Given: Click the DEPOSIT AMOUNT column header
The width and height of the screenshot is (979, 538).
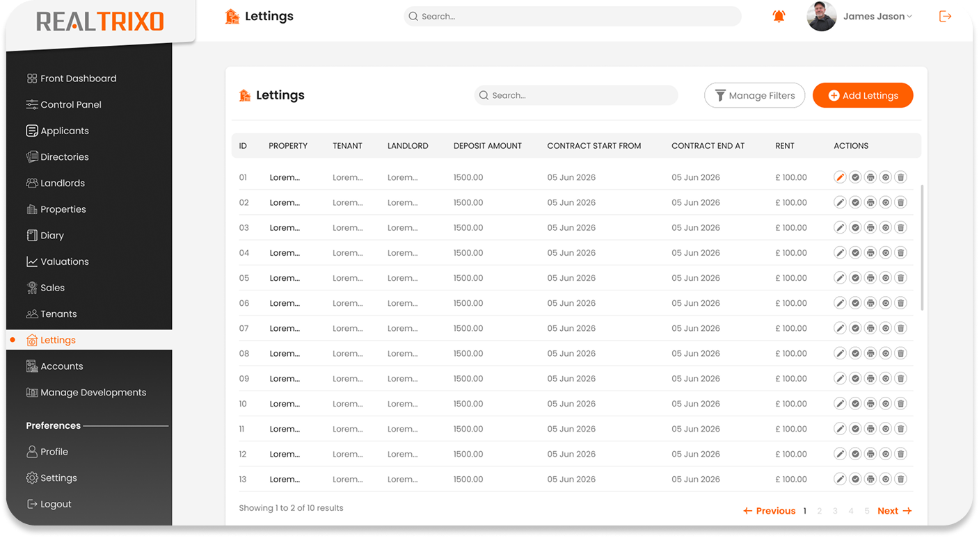Looking at the screenshot, I should (487, 146).
